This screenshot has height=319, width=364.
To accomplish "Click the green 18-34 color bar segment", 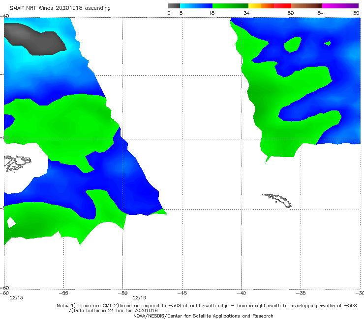I will click(230, 6).
